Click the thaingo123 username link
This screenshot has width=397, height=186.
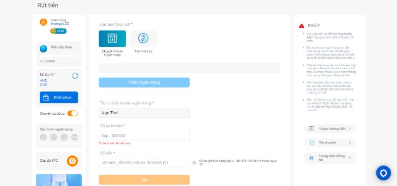60,24
